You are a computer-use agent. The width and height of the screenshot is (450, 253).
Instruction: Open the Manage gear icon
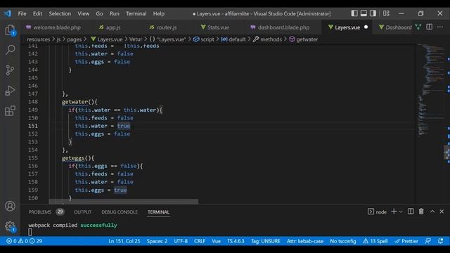click(10, 226)
